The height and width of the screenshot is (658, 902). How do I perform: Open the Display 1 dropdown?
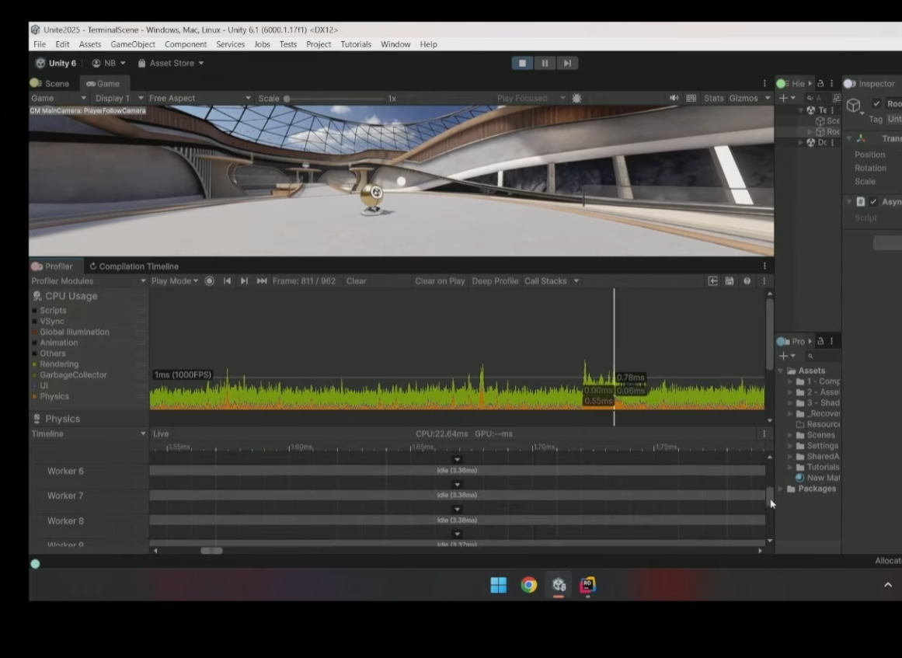[x=119, y=99]
